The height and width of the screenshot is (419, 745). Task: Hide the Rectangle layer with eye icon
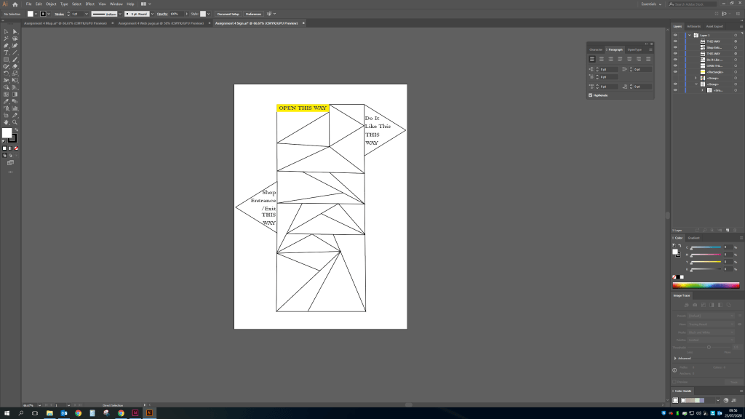click(675, 72)
